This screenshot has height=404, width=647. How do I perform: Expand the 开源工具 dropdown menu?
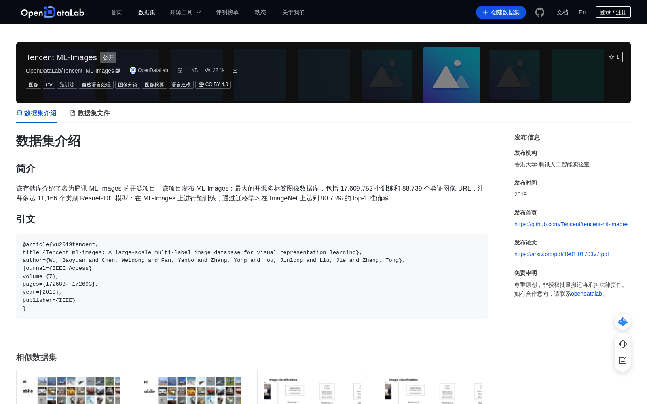[x=185, y=12]
